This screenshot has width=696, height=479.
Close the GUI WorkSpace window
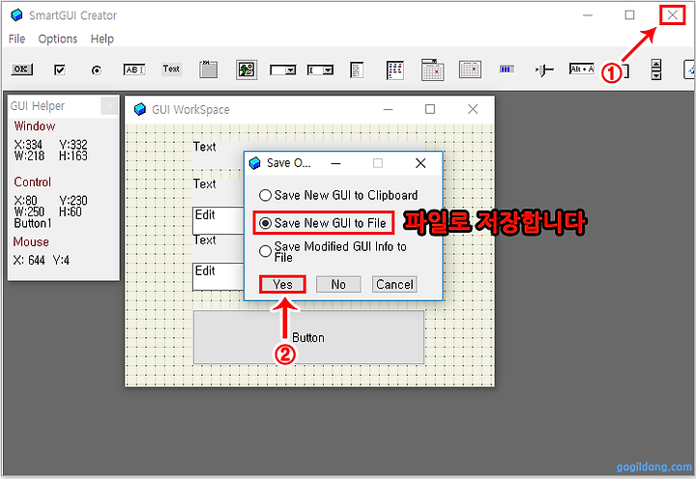pos(473,109)
